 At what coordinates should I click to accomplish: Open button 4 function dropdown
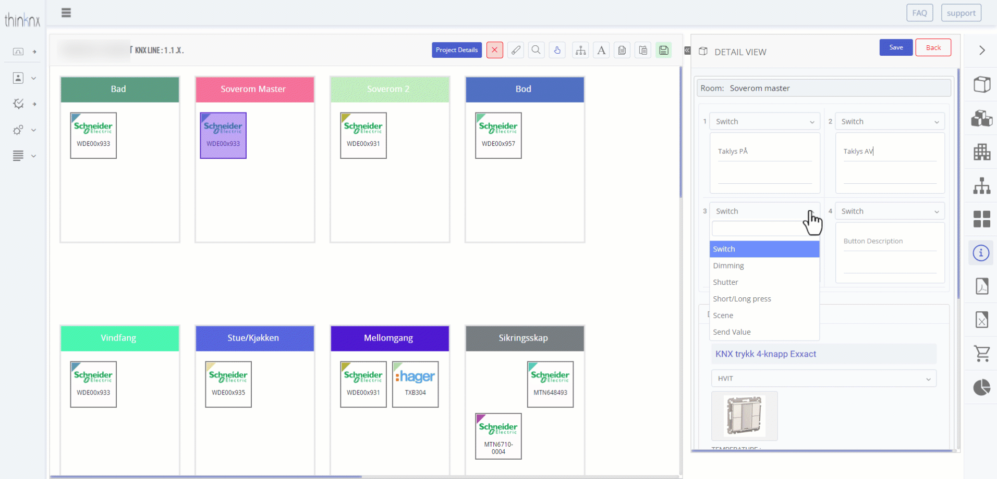coord(890,211)
